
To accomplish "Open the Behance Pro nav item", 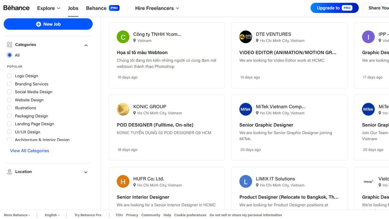I will click(103, 8).
